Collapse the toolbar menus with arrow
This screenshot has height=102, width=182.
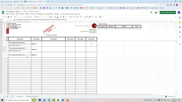(175, 17)
